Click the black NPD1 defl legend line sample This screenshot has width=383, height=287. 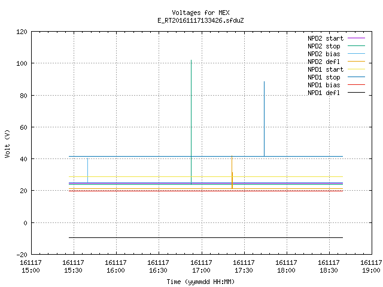pos(357,93)
